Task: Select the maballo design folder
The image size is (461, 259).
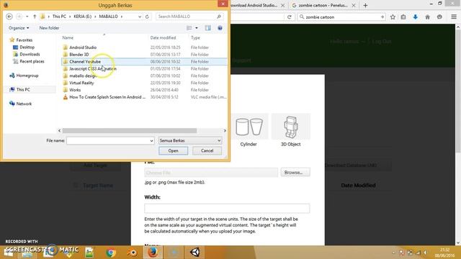Action: point(83,76)
